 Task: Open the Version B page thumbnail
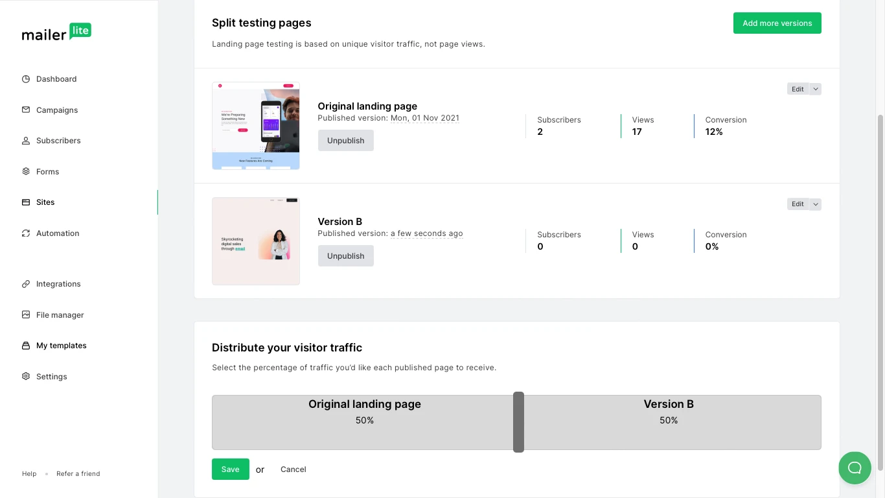click(256, 241)
